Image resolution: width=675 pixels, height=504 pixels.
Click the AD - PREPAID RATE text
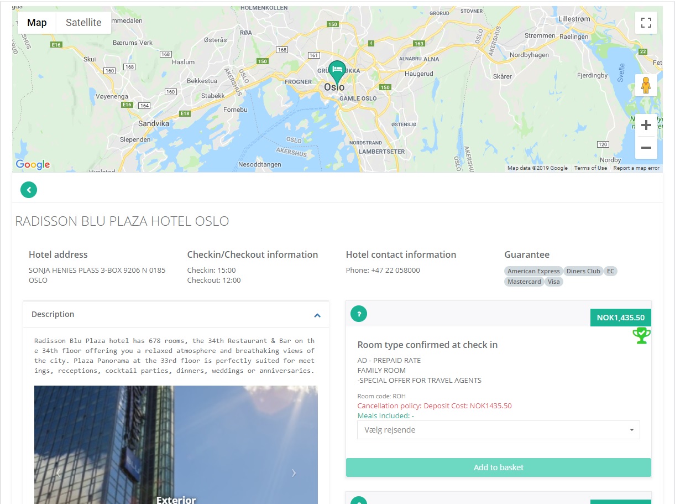click(x=389, y=360)
